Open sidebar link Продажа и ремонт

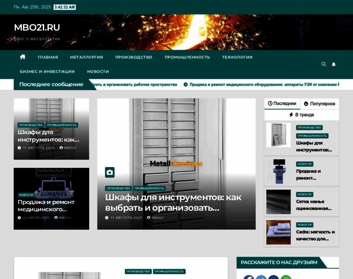pyautogui.click(x=308, y=175)
